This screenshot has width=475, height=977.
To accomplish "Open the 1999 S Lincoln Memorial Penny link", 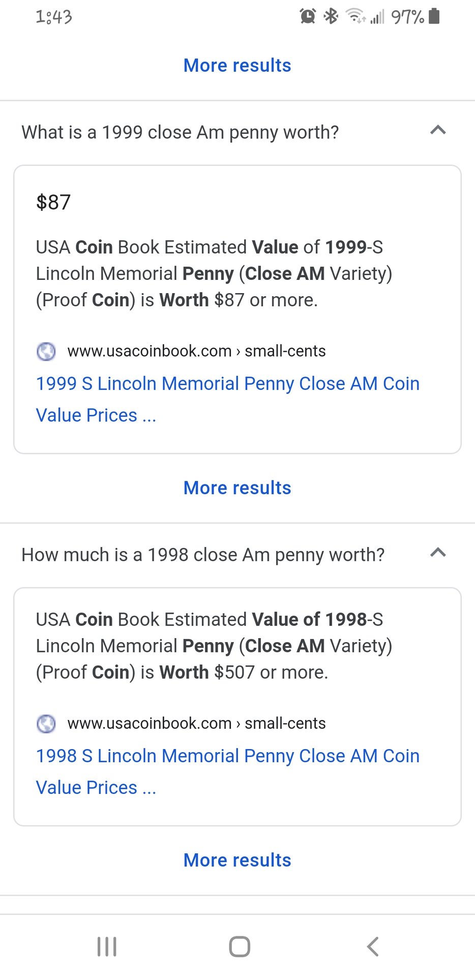I will pos(227,384).
